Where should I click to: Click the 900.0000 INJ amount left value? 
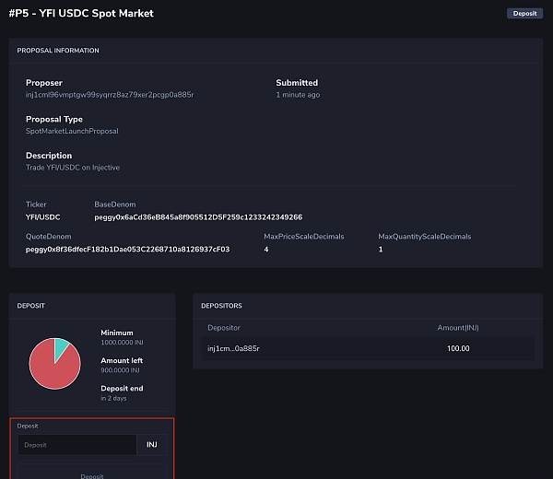coord(120,370)
